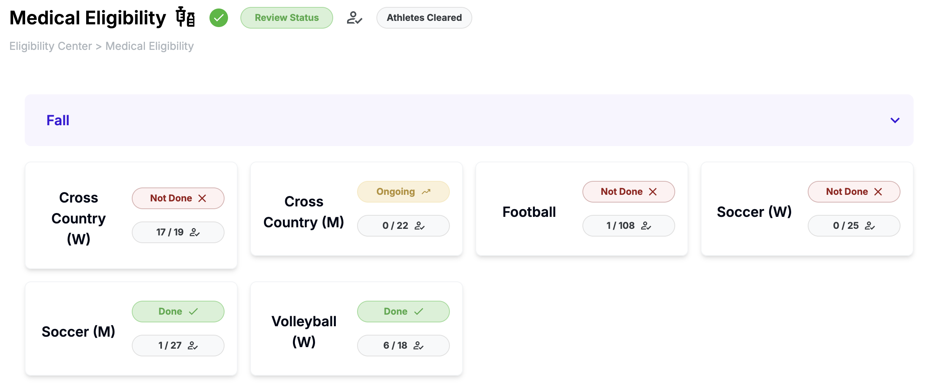Click the green checkmark status circle
926x385 pixels.
tap(219, 18)
